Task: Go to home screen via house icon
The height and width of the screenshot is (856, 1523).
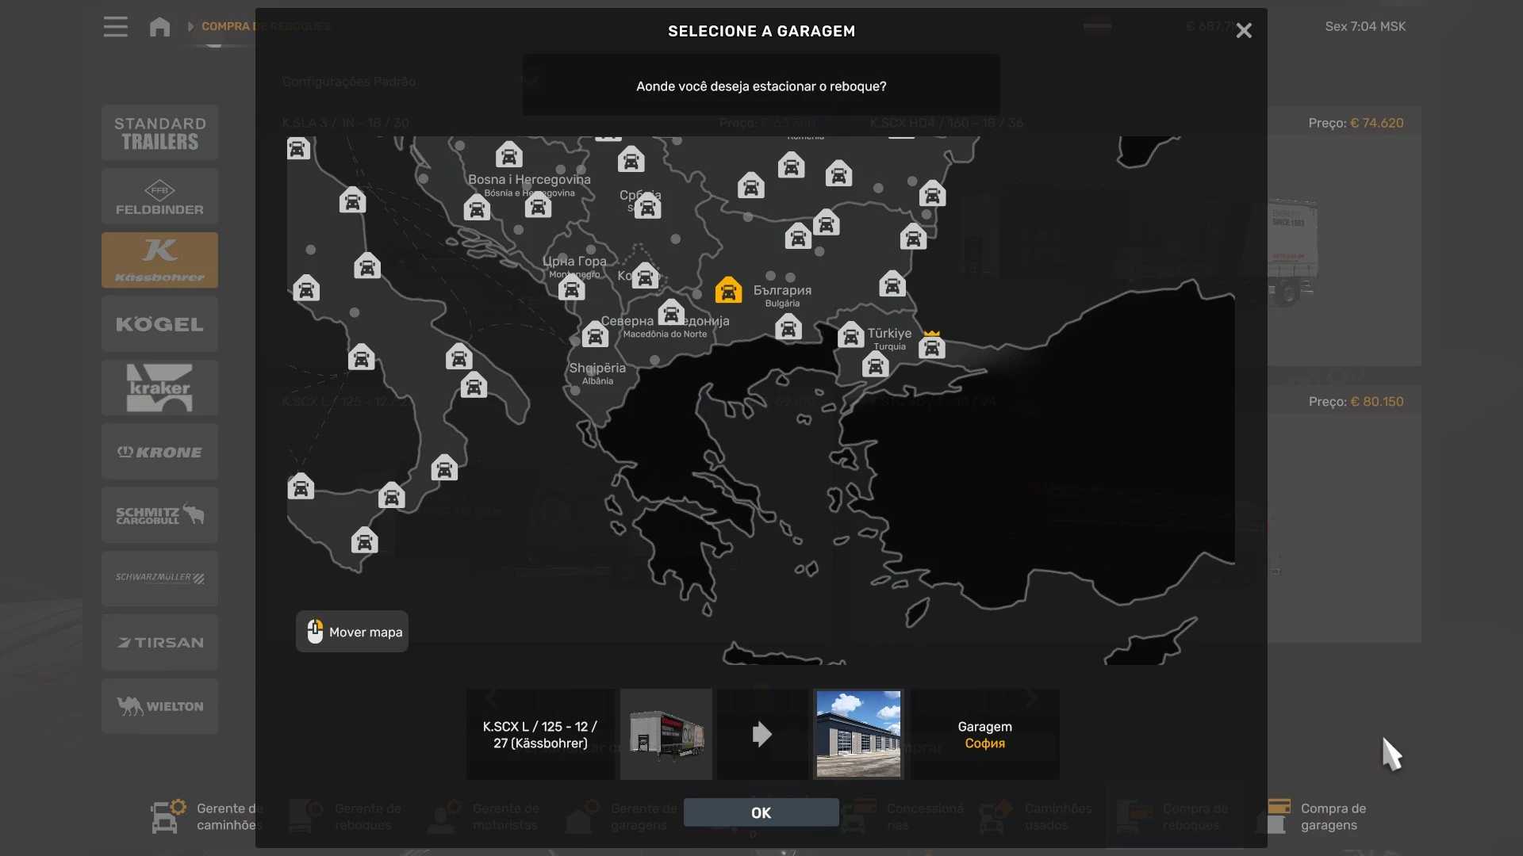Action: pos(159,27)
